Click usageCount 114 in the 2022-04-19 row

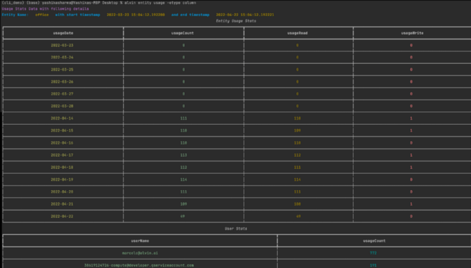click(184, 180)
